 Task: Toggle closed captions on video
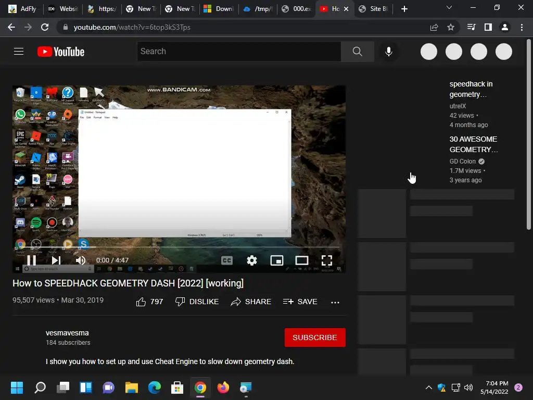click(227, 260)
